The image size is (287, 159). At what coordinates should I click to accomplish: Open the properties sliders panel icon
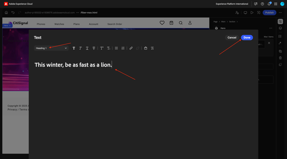tap(280, 21)
